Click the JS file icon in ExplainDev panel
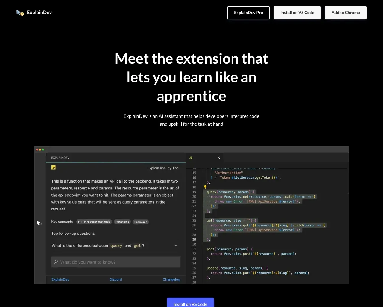Image resolution: width=383 pixels, height=307 pixels. pyautogui.click(x=54, y=168)
